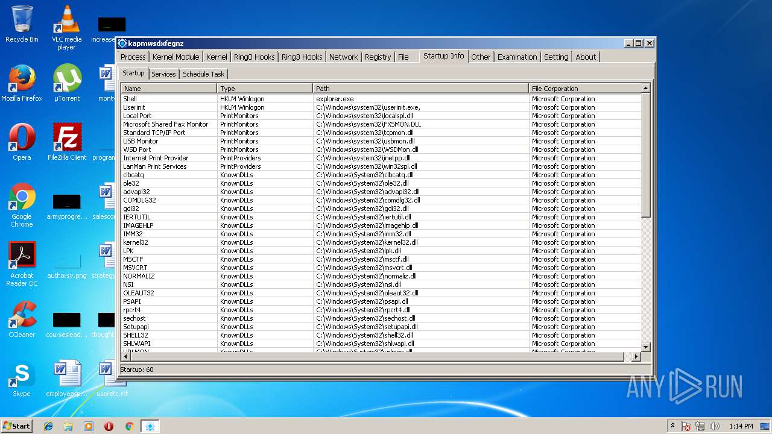The height and width of the screenshot is (434, 772).
Task: Select the Local Port row
Action: (381, 116)
